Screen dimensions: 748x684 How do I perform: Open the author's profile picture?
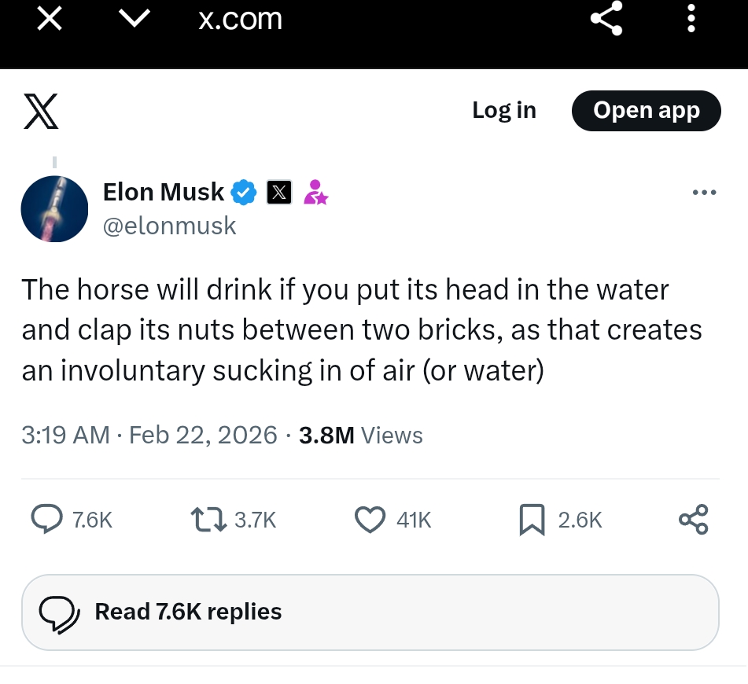54,208
